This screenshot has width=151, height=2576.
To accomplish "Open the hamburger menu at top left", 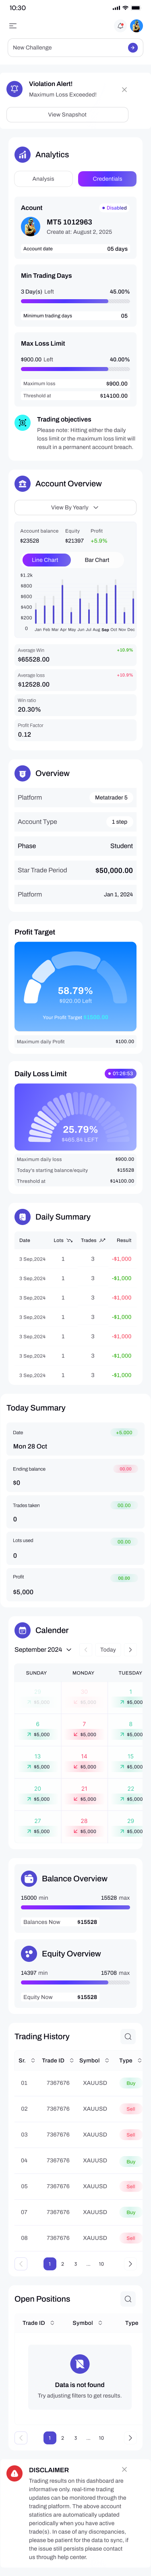I will coord(12,26).
